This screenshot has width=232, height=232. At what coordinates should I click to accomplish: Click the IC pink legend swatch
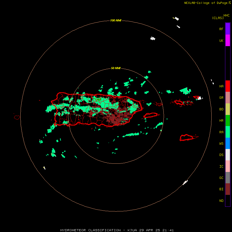228,166
